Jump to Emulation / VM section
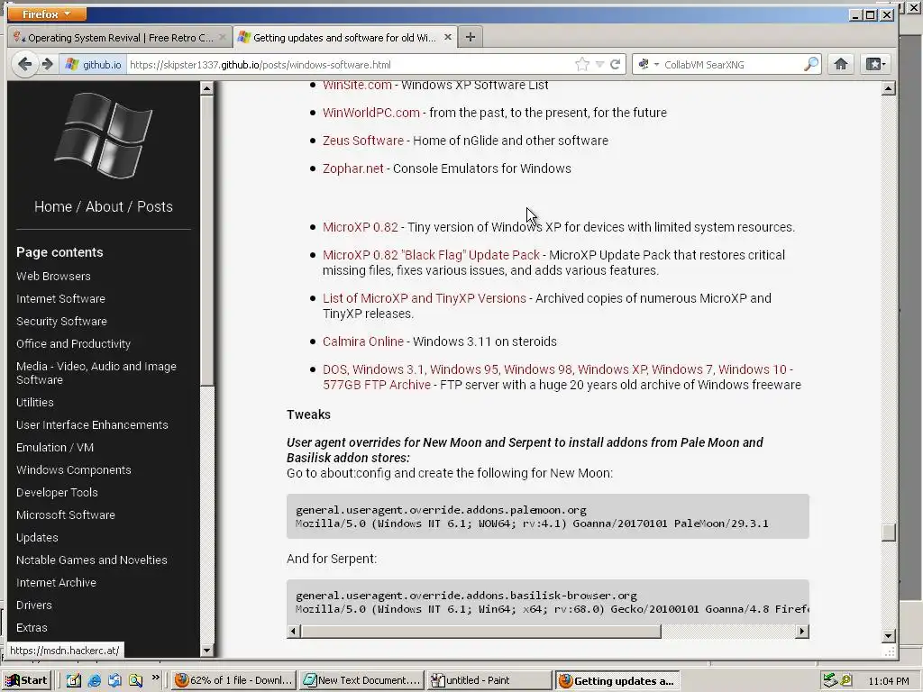The width and height of the screenshot is (923, 692). (55, 447)
